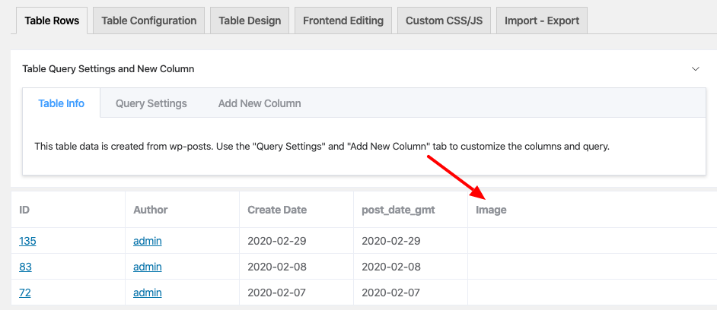This screenshot has width=717, height=310.
Task: Click the Image column header
Action: (491, 210)
